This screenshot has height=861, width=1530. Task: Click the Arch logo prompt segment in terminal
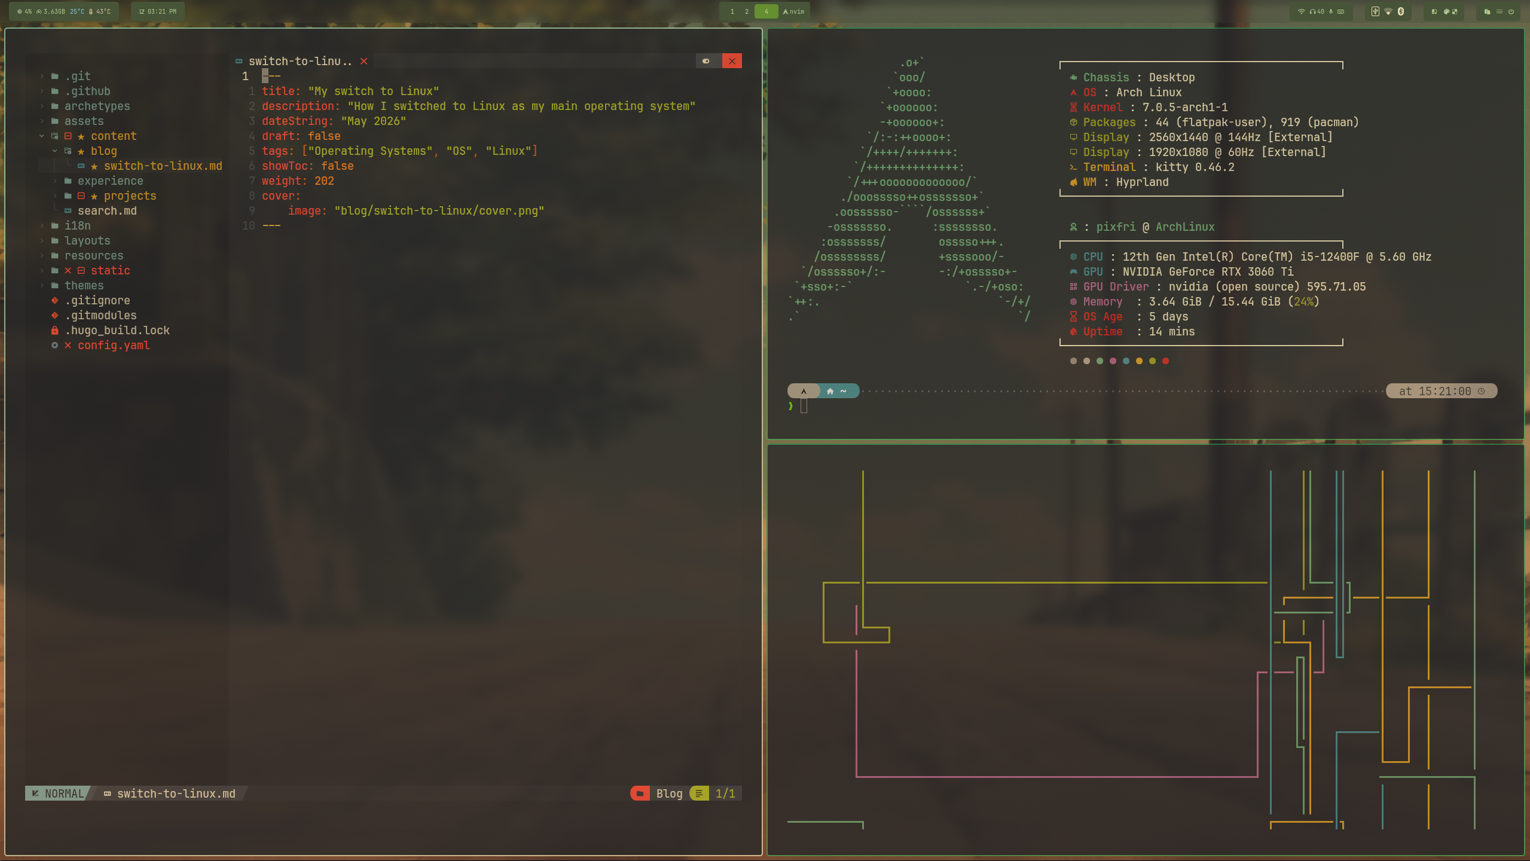click(804, 391)
